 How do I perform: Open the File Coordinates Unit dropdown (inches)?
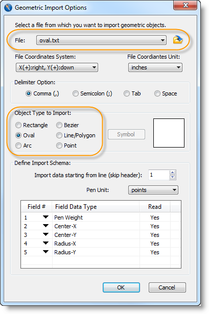[x=155, y=67]
